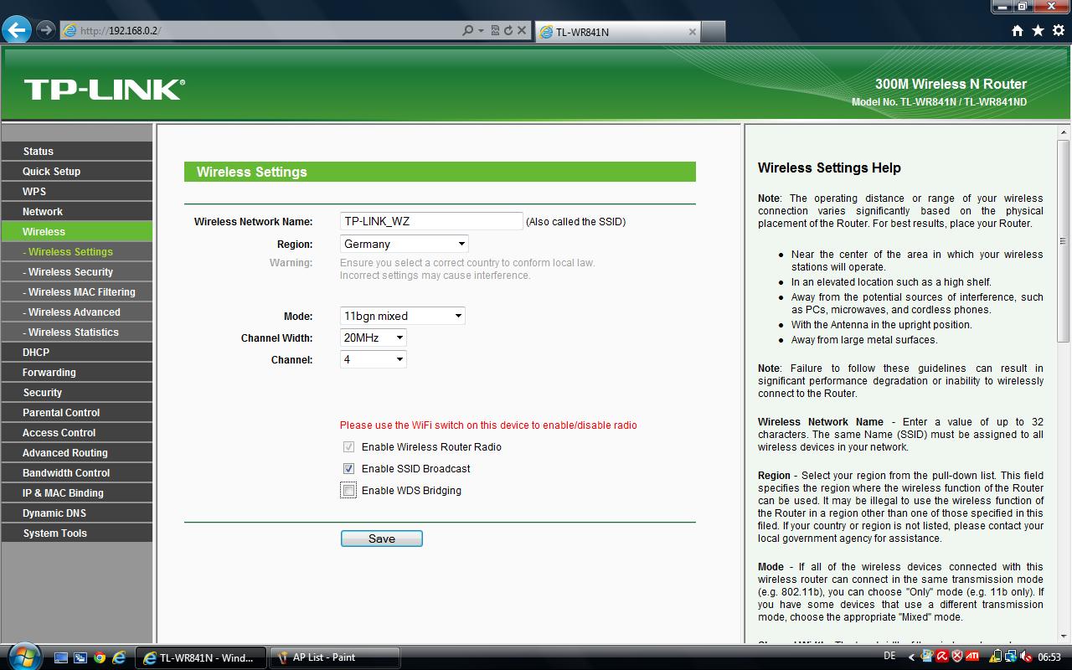Click the muted volume tray icon
The image size is (1072, 670).
[1025, 657]
